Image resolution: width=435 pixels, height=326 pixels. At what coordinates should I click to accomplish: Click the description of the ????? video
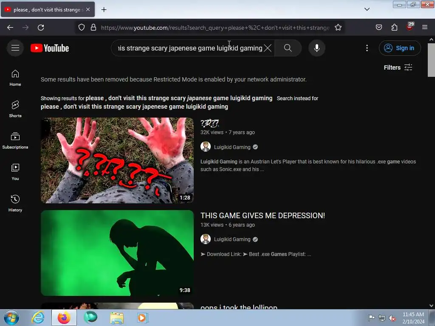(308, 166)
